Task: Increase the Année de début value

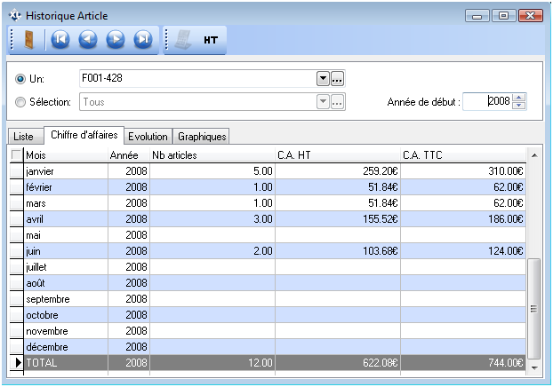Action: click(520, 97)
